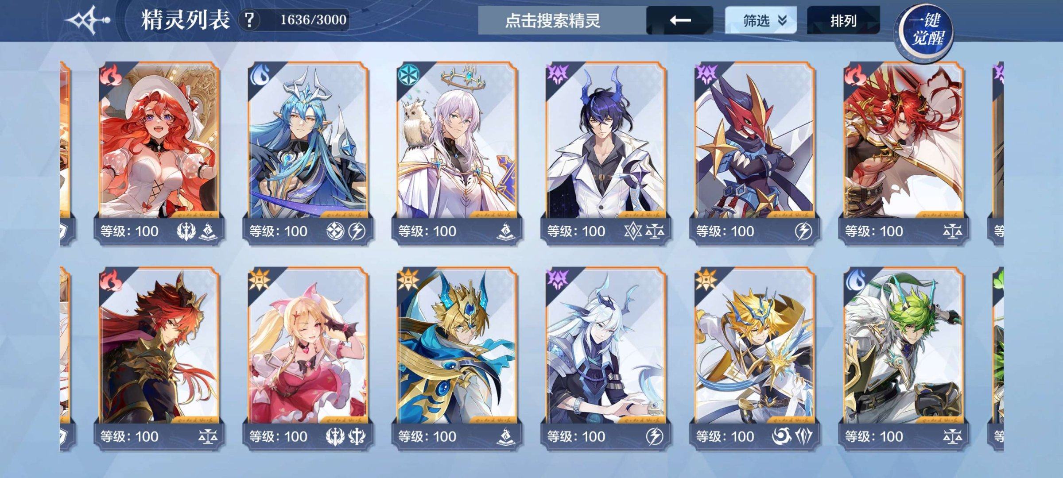Select the white-haired owl companion card

pos(457,152)
